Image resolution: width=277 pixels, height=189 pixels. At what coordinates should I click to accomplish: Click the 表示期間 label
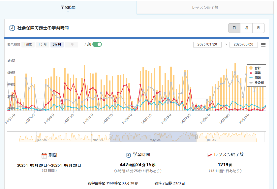pos(14,44)
